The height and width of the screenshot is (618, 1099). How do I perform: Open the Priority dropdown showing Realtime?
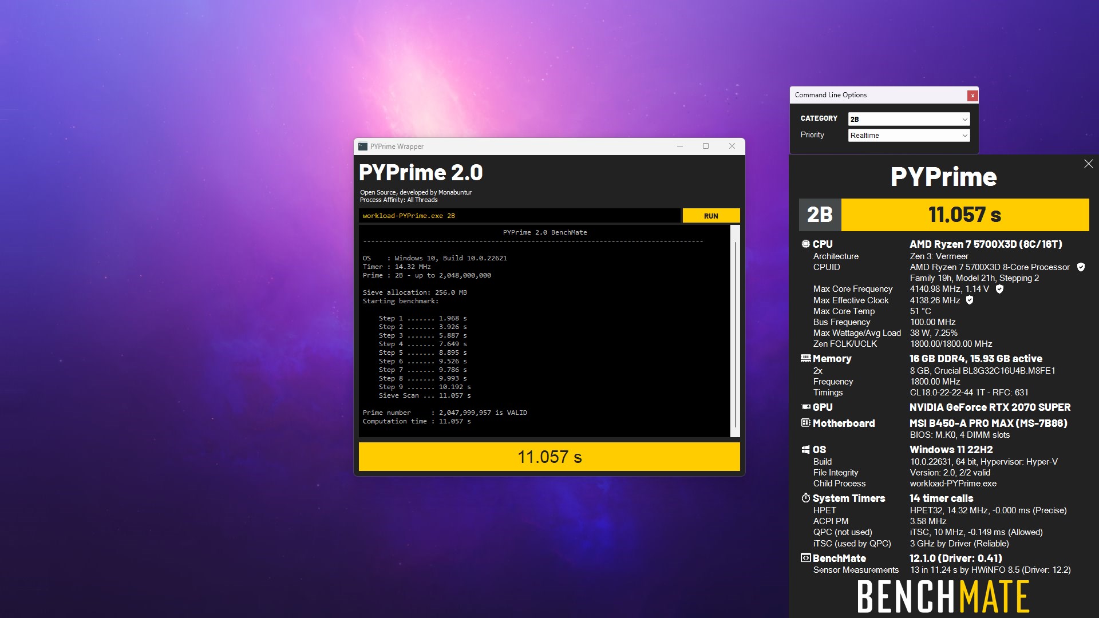point(908,135)
